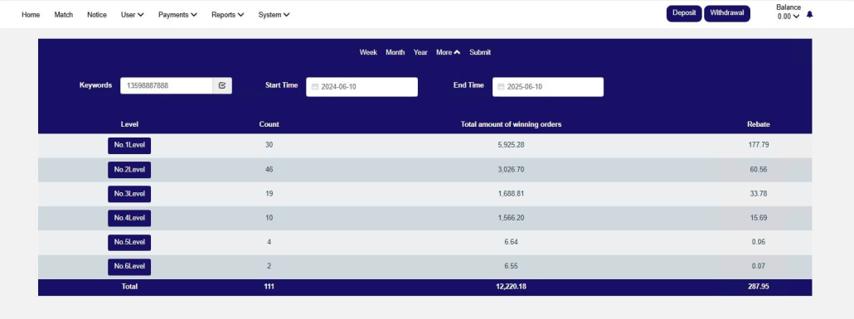Click the Deposit button
The image size is (854, 319).
pos(684,13)
